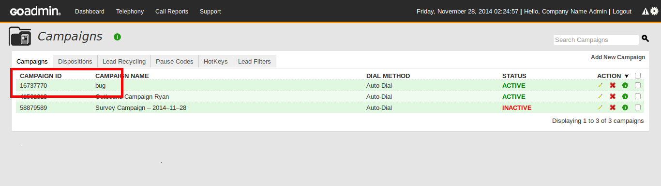Toggle the select-all checkbox in header
661x186 pixels.
[638, 75]
